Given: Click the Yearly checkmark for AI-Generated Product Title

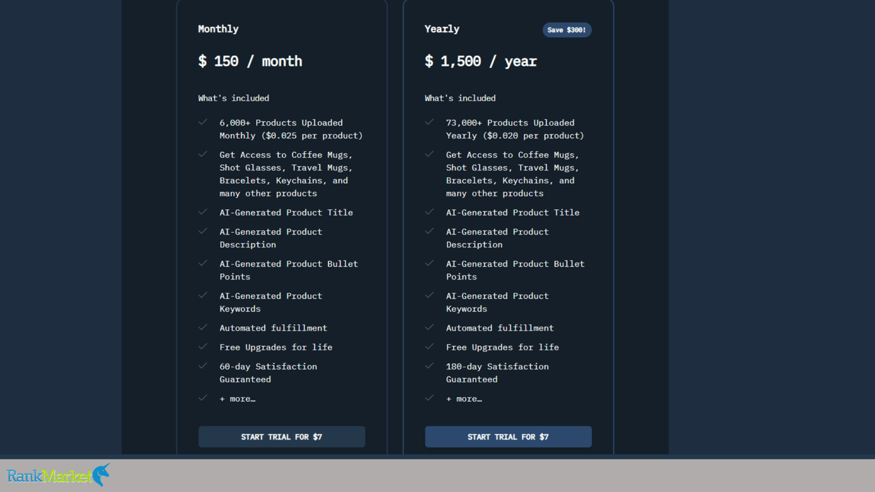Looking at the screenshot, I should [430, 211].
